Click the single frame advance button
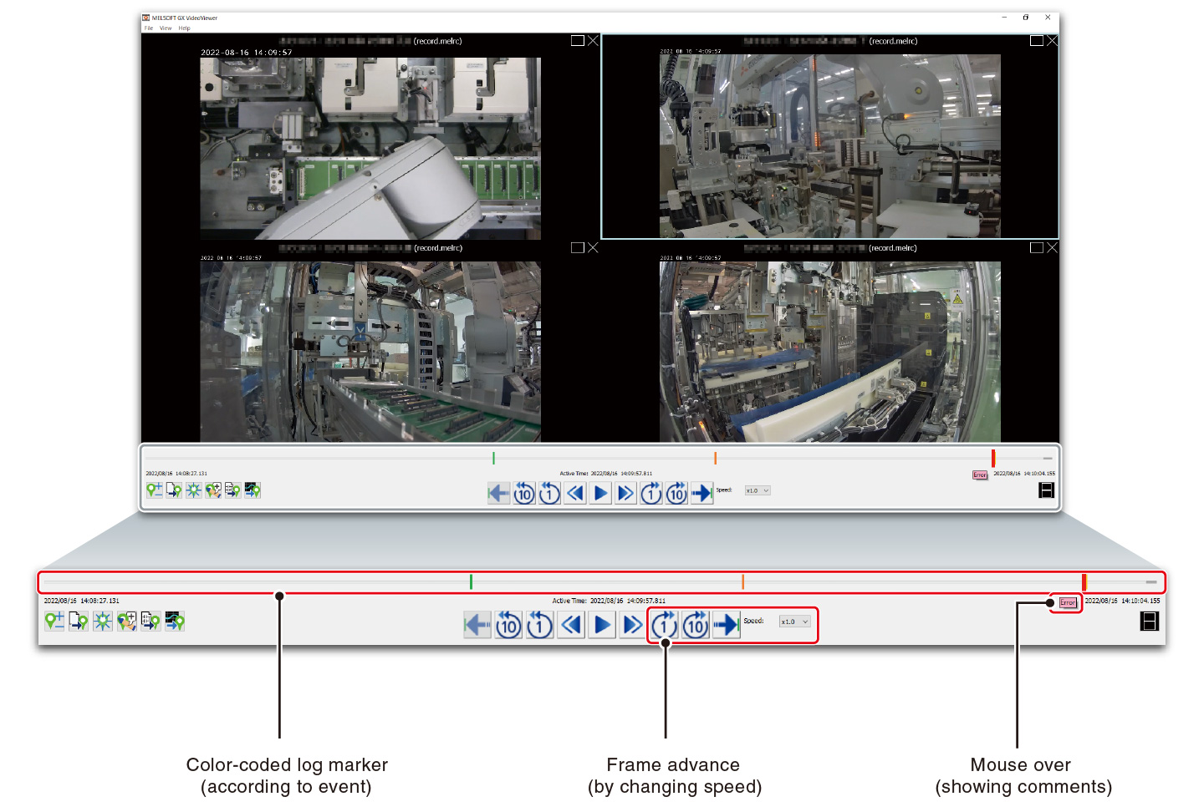This screenshot has width=1204, height=802. tap(664, 624)
